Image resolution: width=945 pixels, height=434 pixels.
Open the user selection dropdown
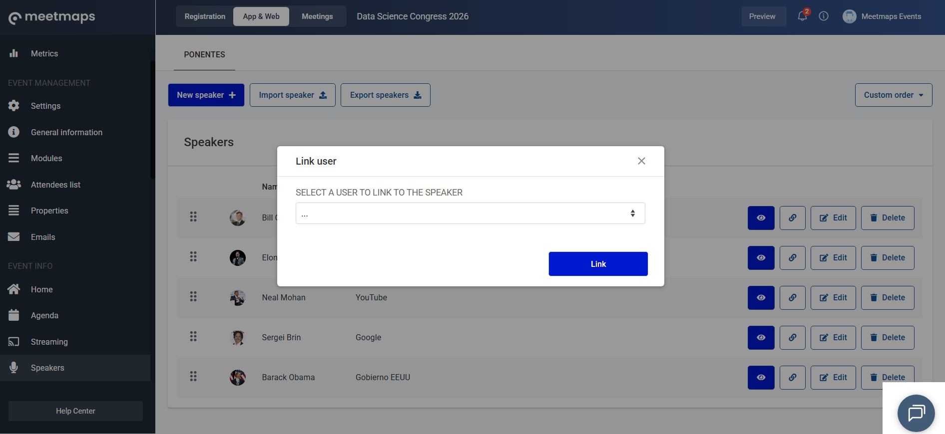pos(470,214)
